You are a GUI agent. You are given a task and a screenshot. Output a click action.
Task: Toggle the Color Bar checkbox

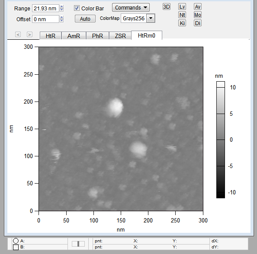tap(77, 8)
